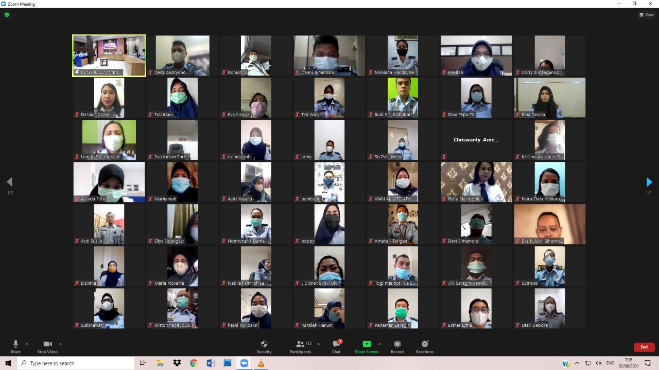
Task: Click the green encryption shield icon
Action: tap(7, 15)
